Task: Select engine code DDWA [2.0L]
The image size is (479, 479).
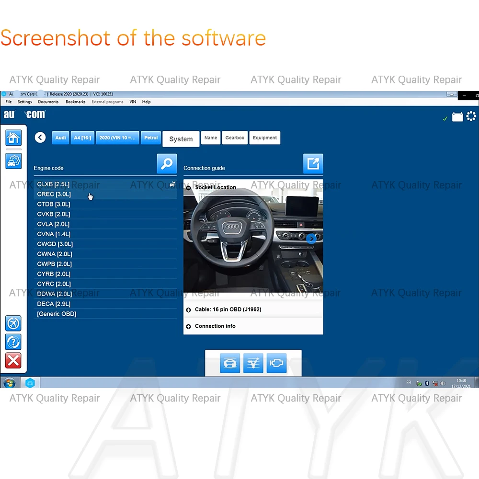Action: tap(105, 294)
